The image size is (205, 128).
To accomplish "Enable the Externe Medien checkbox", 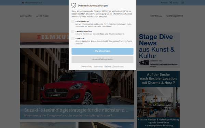I will click(73, 31).
